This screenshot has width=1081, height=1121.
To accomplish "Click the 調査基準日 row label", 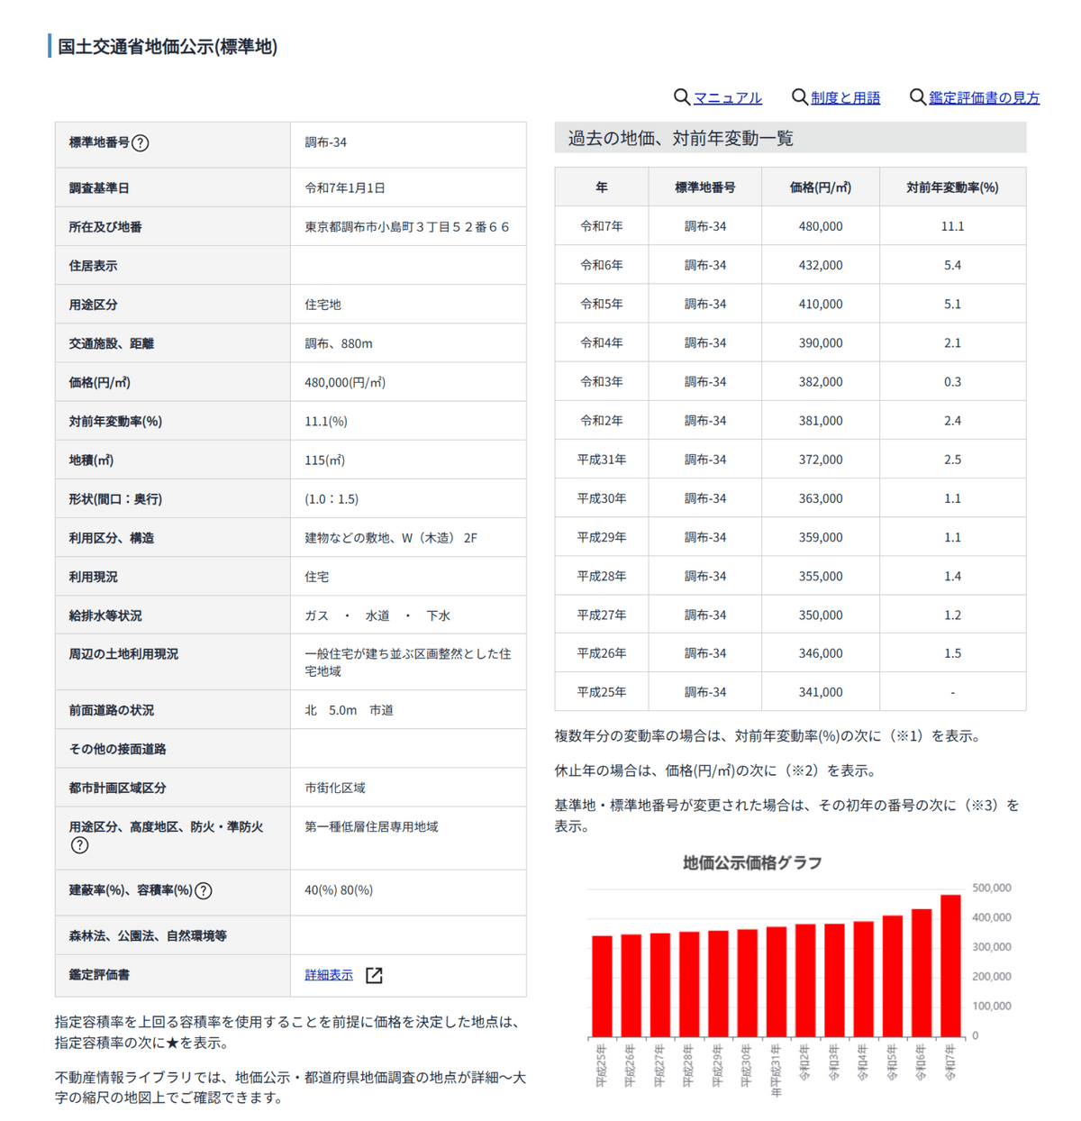I will [x=99, y=188].
